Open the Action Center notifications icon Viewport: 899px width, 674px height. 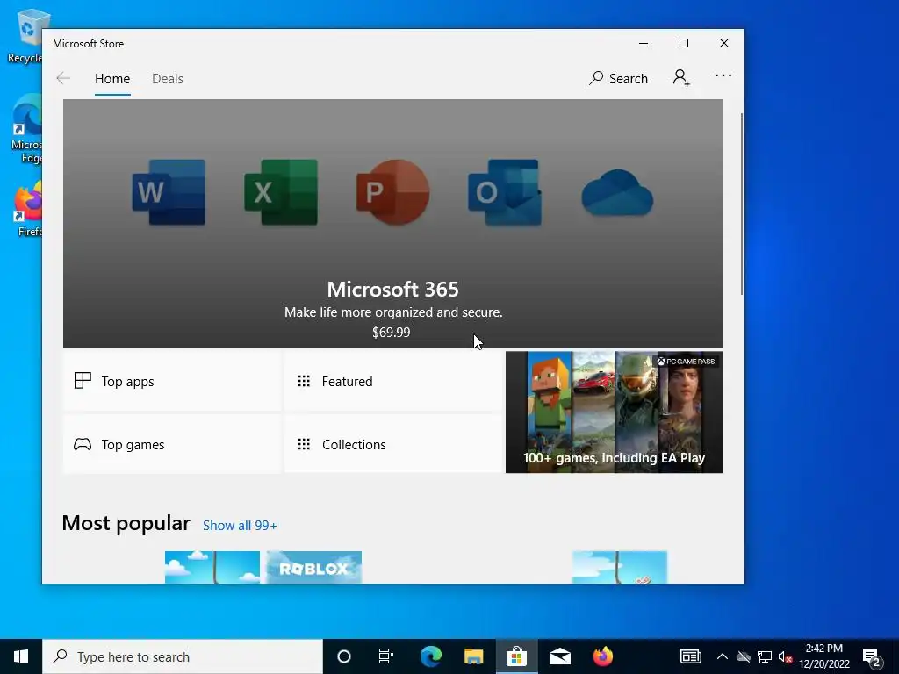point(873,656)
